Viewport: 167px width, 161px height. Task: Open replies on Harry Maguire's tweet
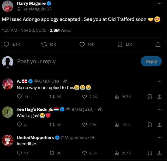7,45
